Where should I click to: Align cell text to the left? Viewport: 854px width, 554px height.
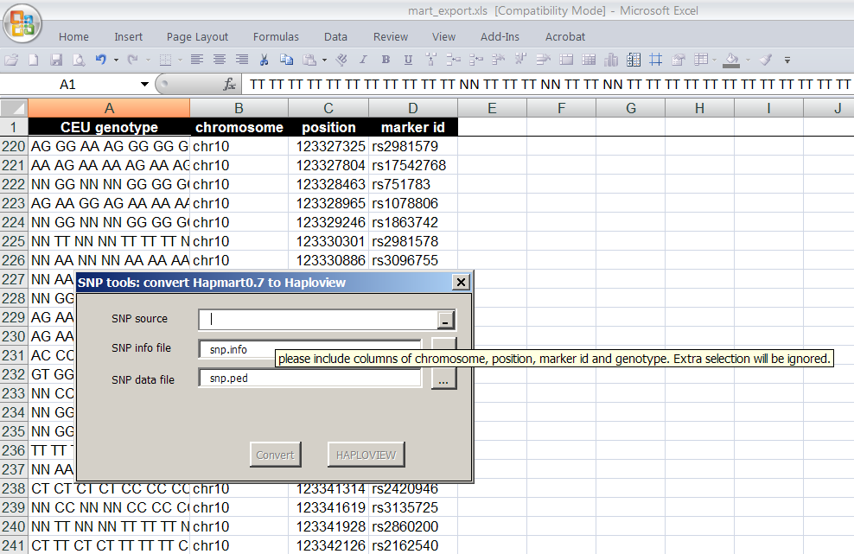[196, 60]
